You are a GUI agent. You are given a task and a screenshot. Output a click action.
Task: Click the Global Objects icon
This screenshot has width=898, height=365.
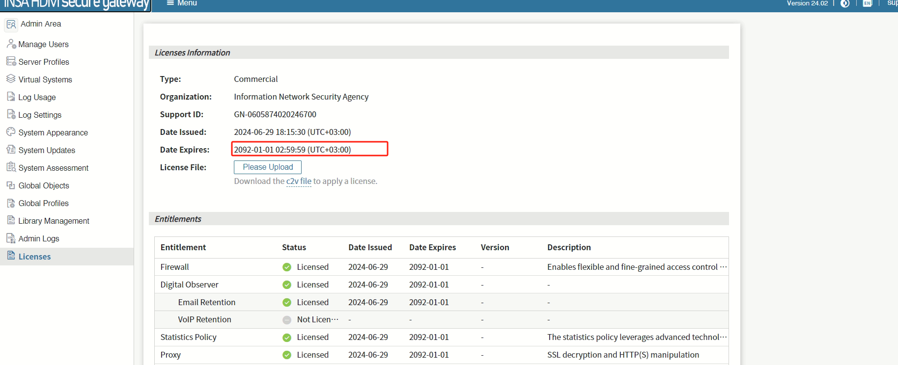[x=11, y=185]
